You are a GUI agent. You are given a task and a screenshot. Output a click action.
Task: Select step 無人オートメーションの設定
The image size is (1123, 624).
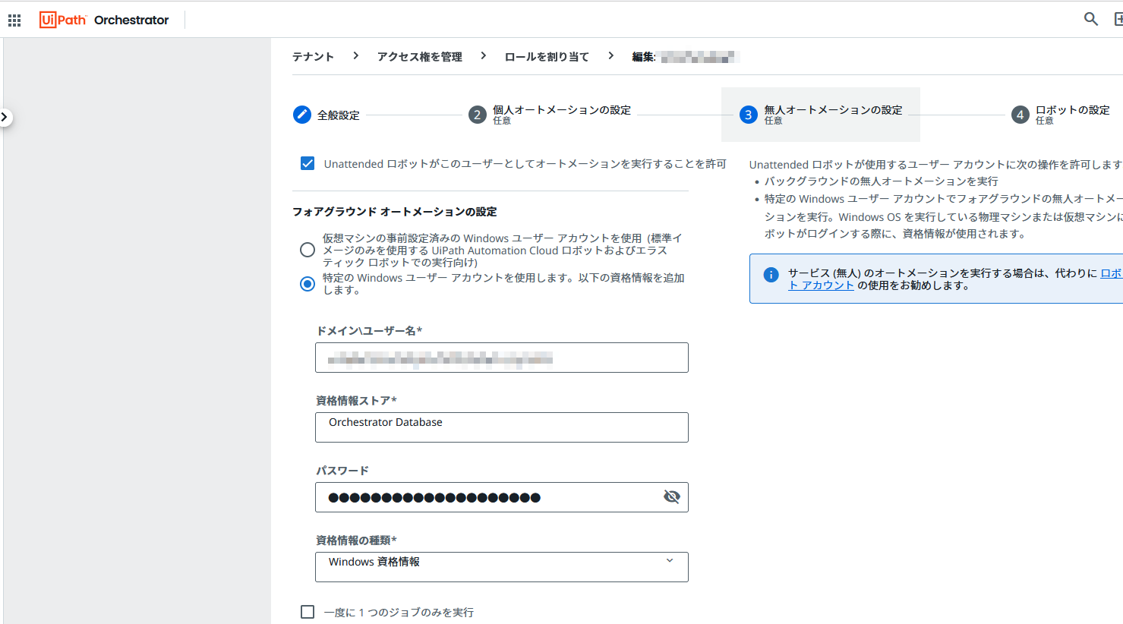click(x=821, y=115)
